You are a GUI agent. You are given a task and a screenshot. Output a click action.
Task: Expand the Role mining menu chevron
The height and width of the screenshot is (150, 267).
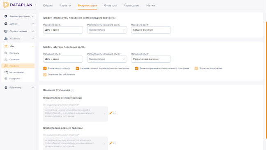coord(33,87)
